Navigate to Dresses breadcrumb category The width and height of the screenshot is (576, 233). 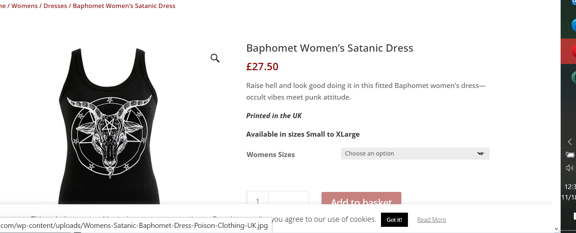(55, 6)
